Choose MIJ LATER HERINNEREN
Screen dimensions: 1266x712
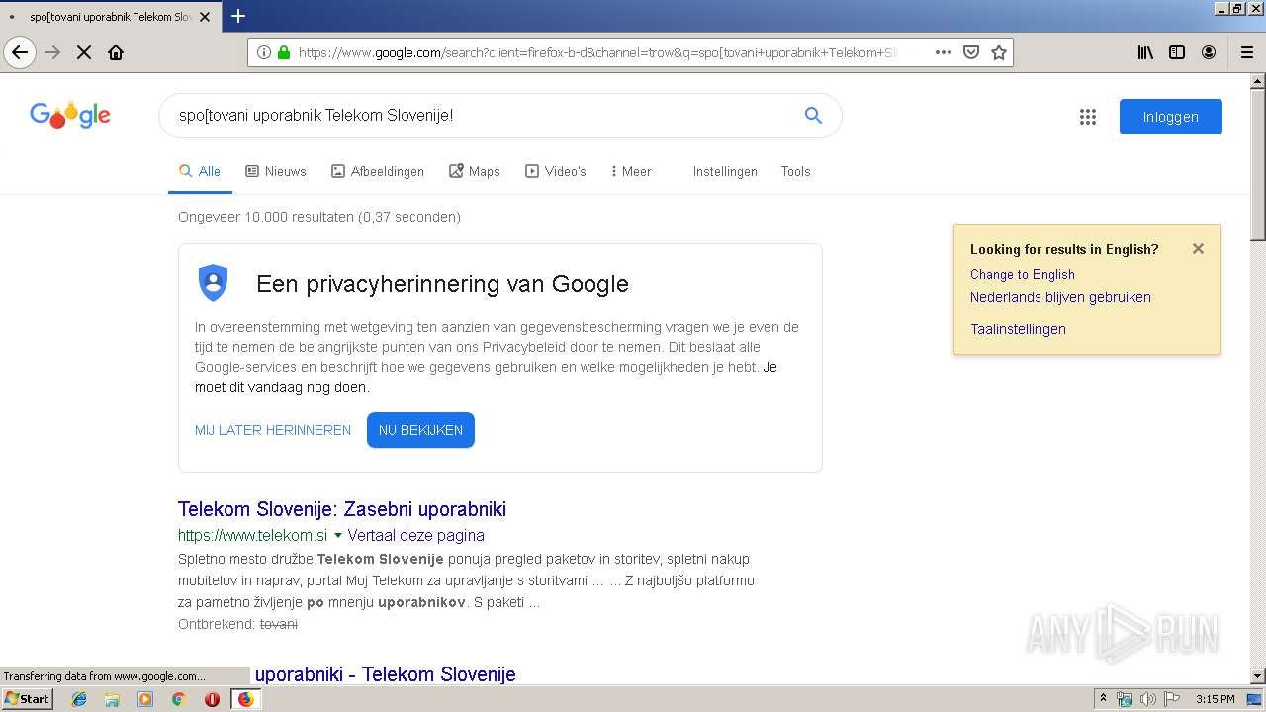273,430
